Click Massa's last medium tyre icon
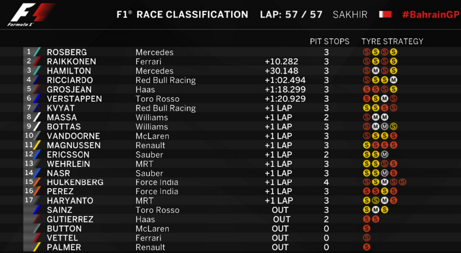Image resolution: width=461 pixels, height=253 pixels. pos(384,118)
